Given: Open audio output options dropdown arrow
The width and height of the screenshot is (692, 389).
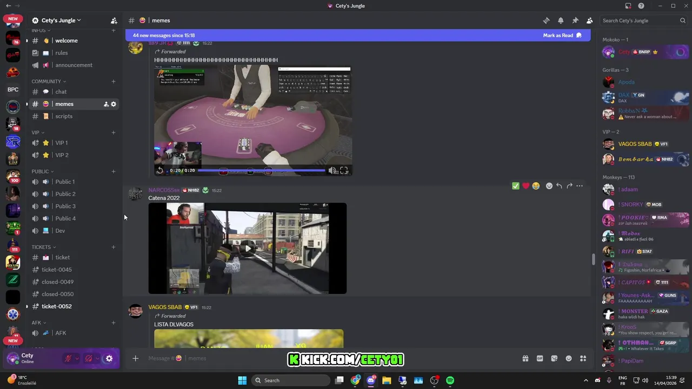Looking at the screenshot, I should 97,358.
